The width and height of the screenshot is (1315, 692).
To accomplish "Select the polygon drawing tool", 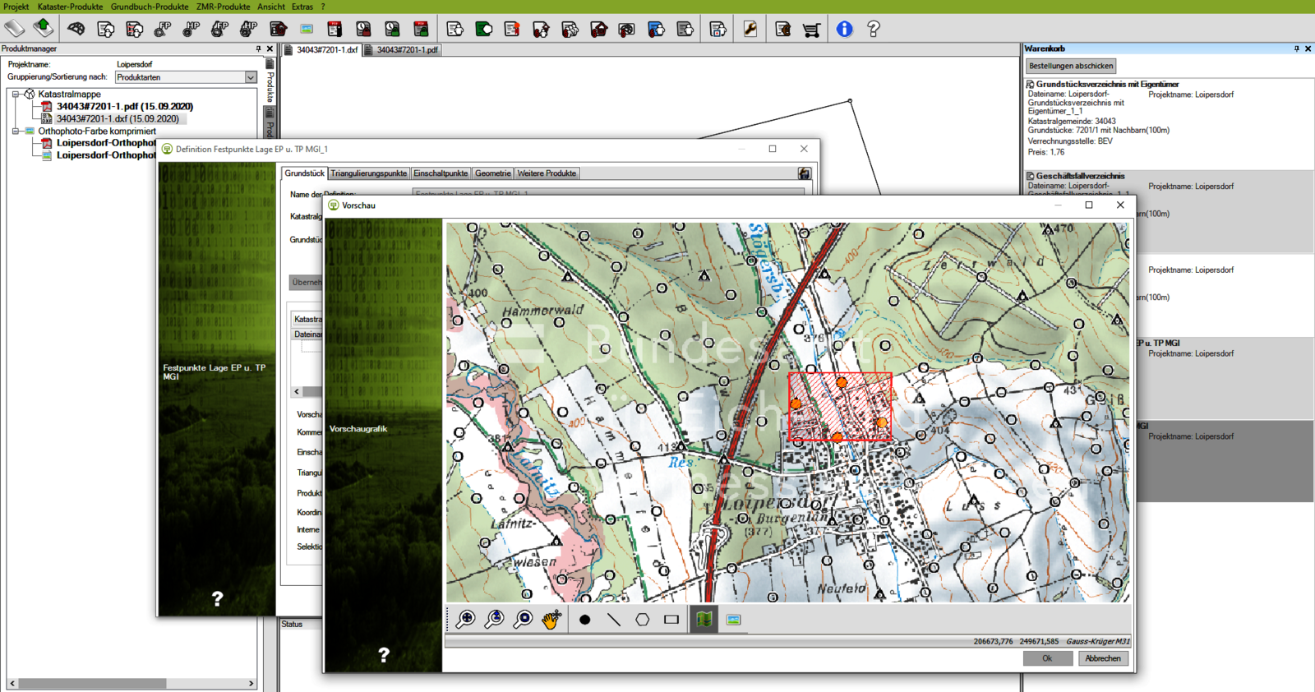I will [x=642, y=620].
